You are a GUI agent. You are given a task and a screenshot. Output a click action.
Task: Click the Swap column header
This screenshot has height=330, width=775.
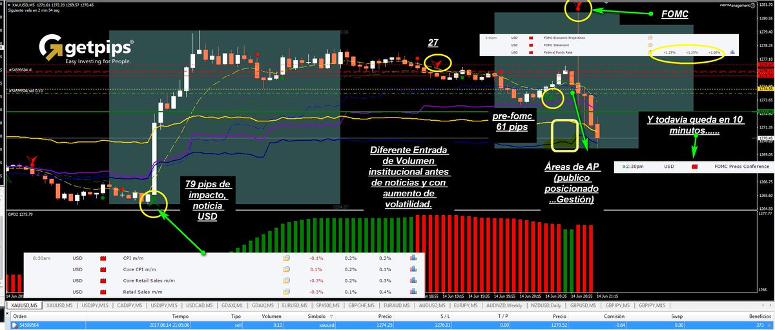coord(676,317)
